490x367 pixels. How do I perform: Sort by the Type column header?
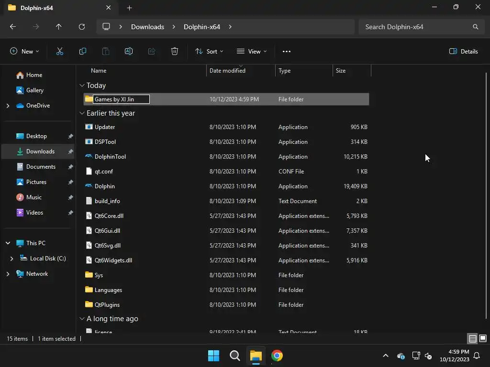(x=284, y=71)
